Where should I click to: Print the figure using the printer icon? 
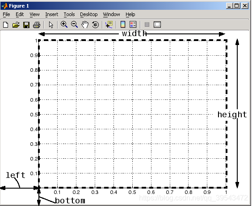(37, 25)
